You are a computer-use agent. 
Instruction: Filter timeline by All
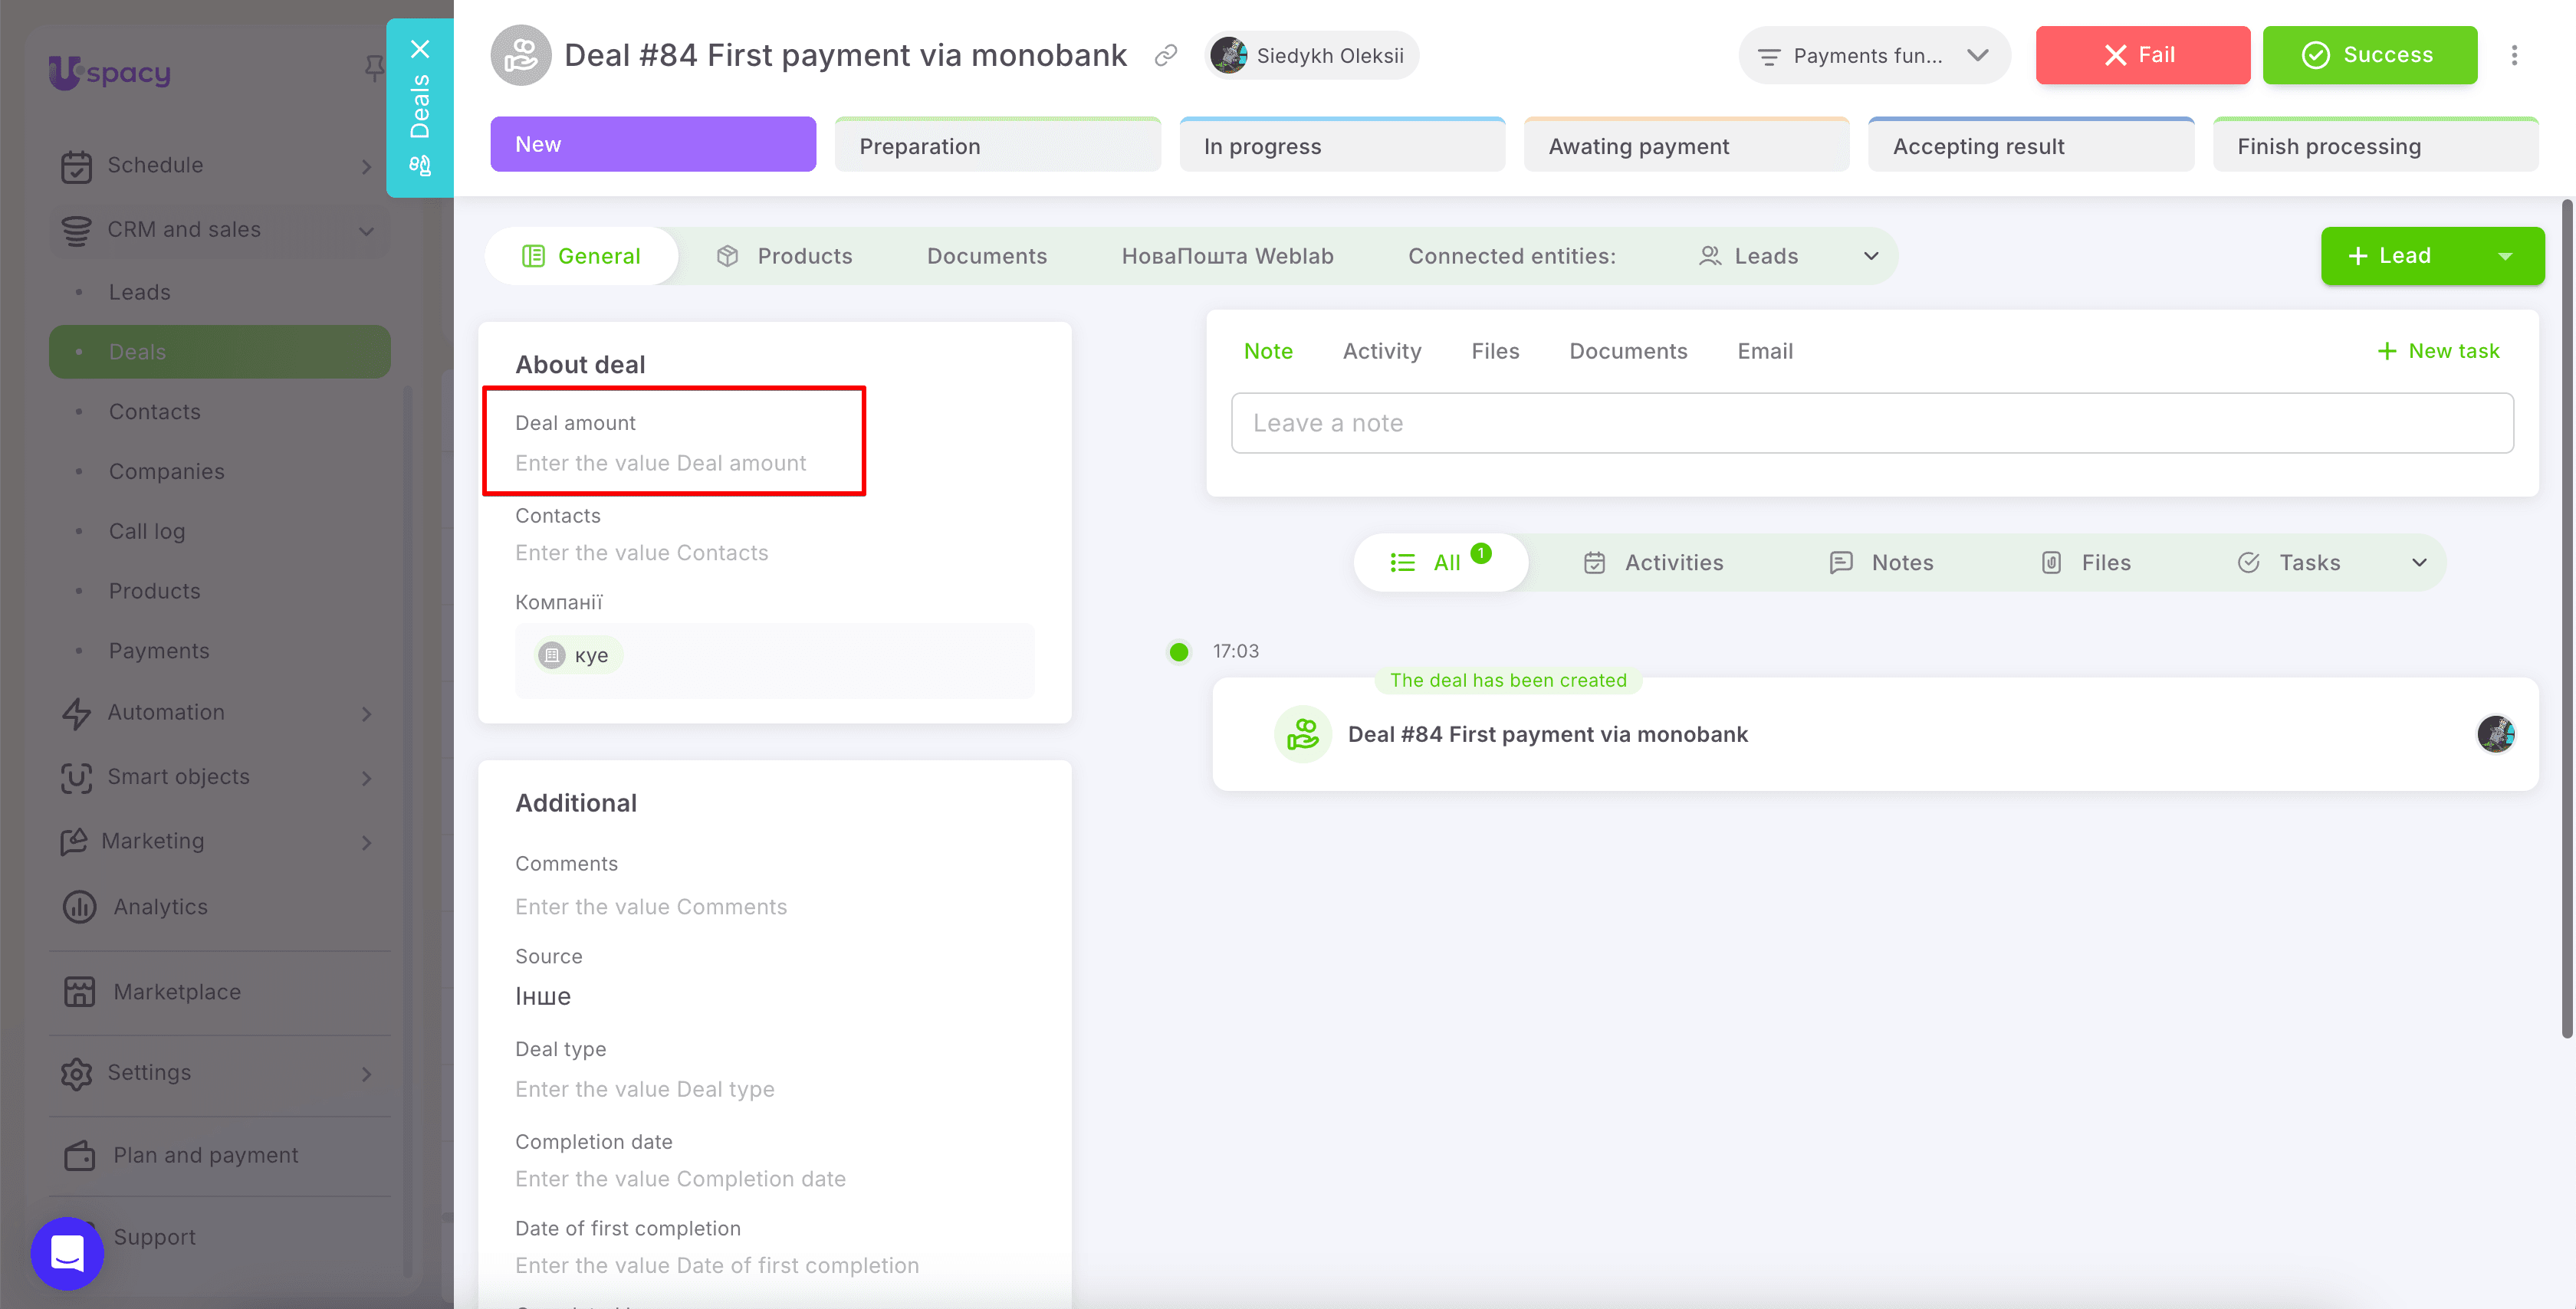[x=1440, y=562]
